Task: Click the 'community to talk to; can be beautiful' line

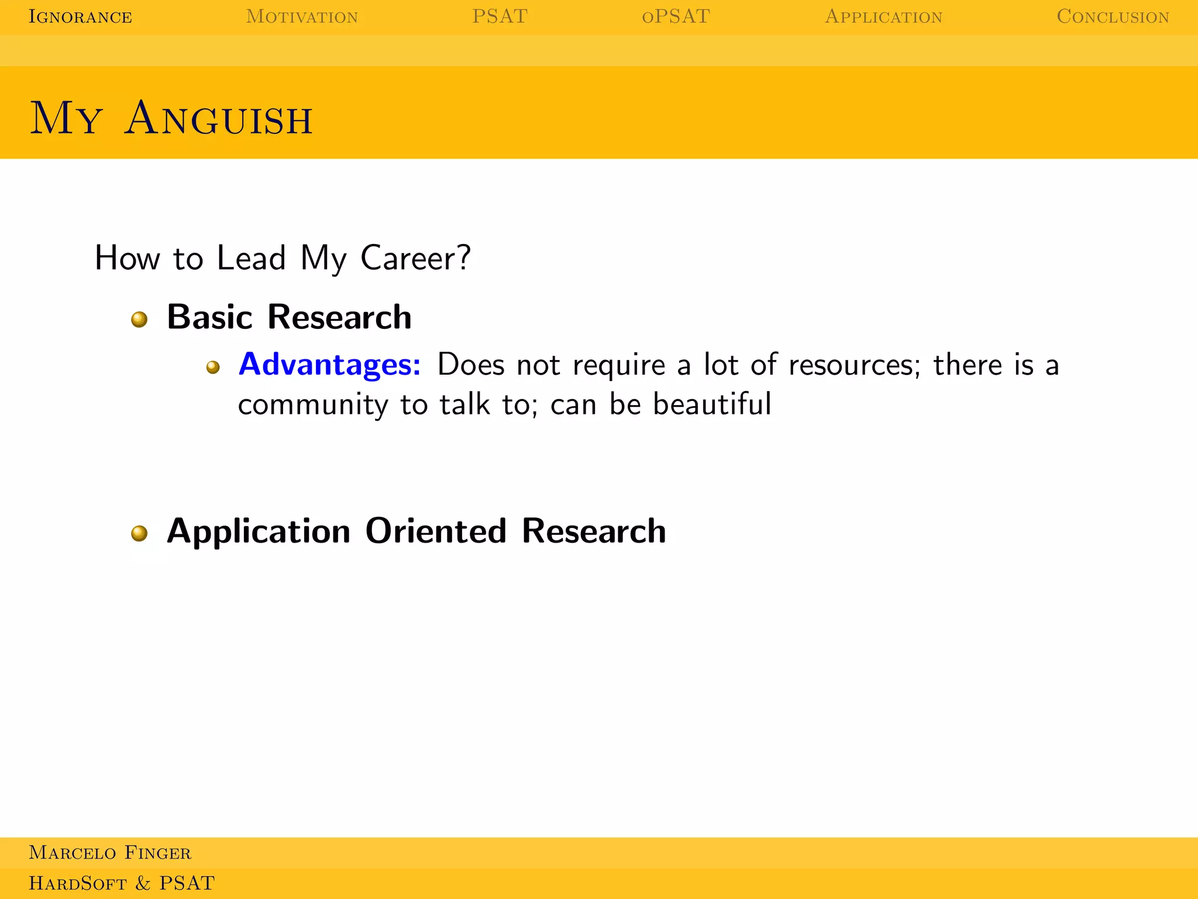Action: [504, 404]
